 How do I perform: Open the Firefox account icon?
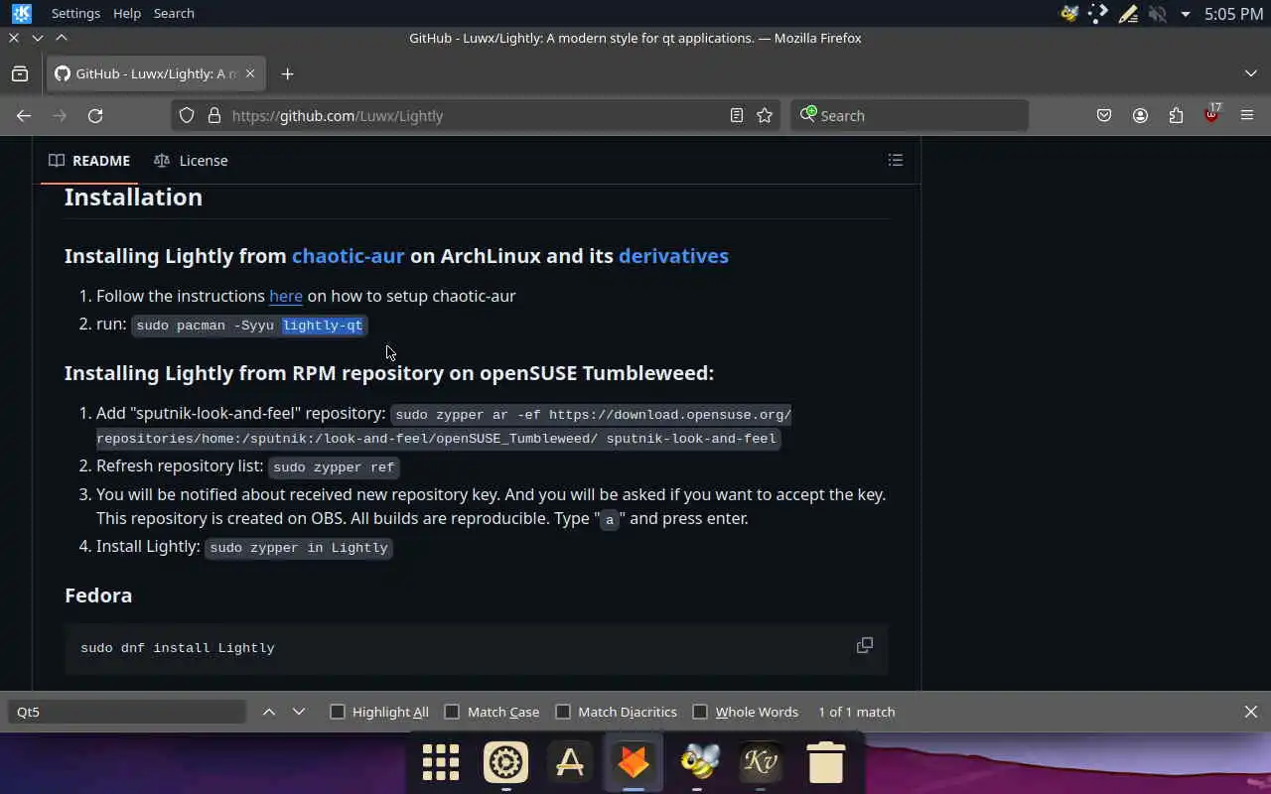[x=1140, y=115]
